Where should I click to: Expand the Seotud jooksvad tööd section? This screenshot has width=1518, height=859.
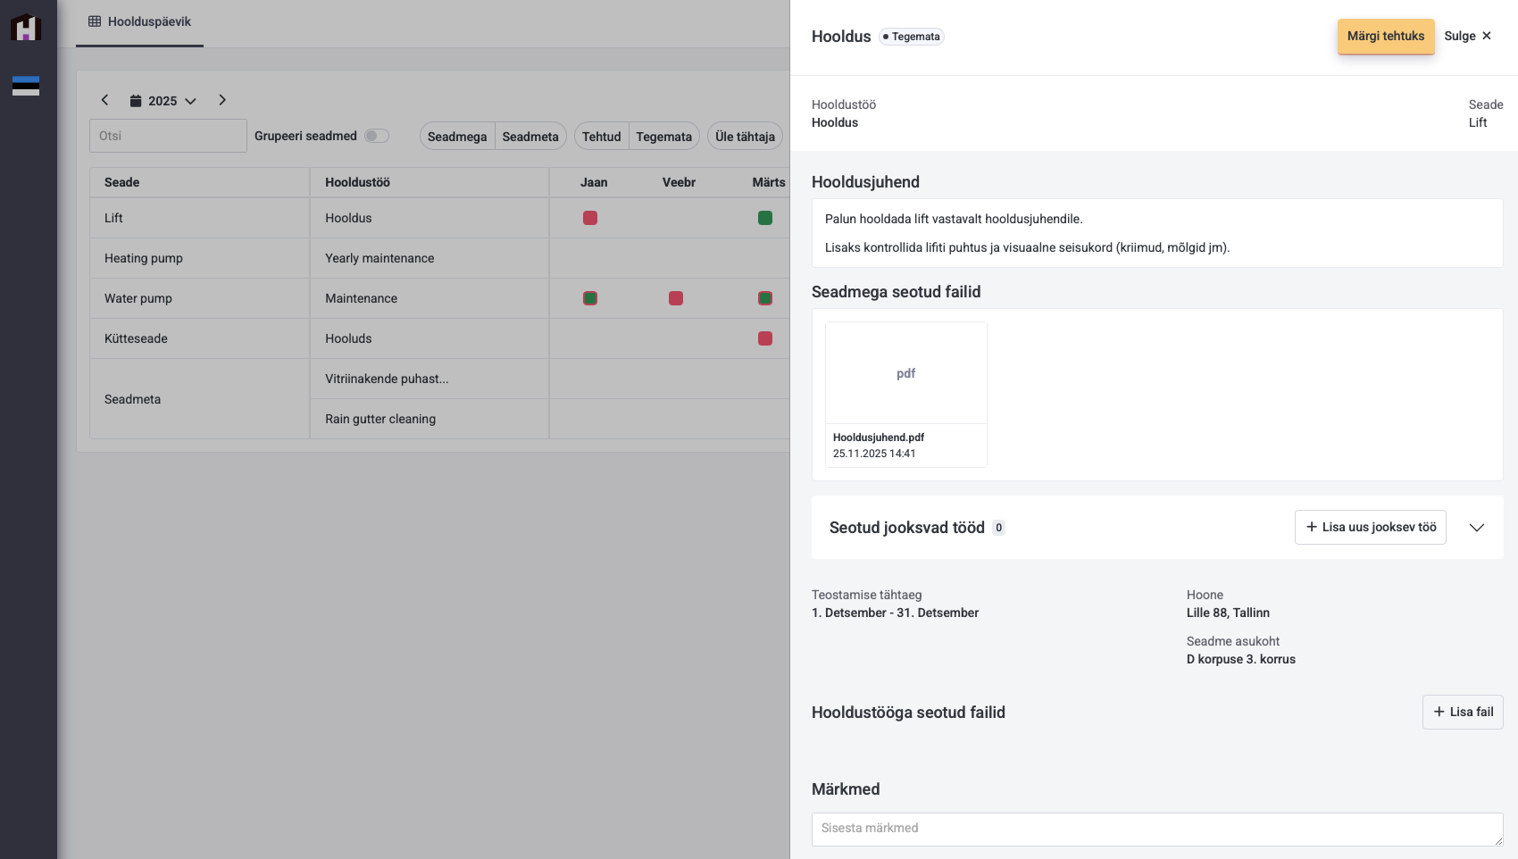(1477, 528)
